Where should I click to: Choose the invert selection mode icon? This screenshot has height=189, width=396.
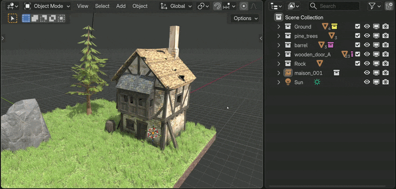point(52,18)
